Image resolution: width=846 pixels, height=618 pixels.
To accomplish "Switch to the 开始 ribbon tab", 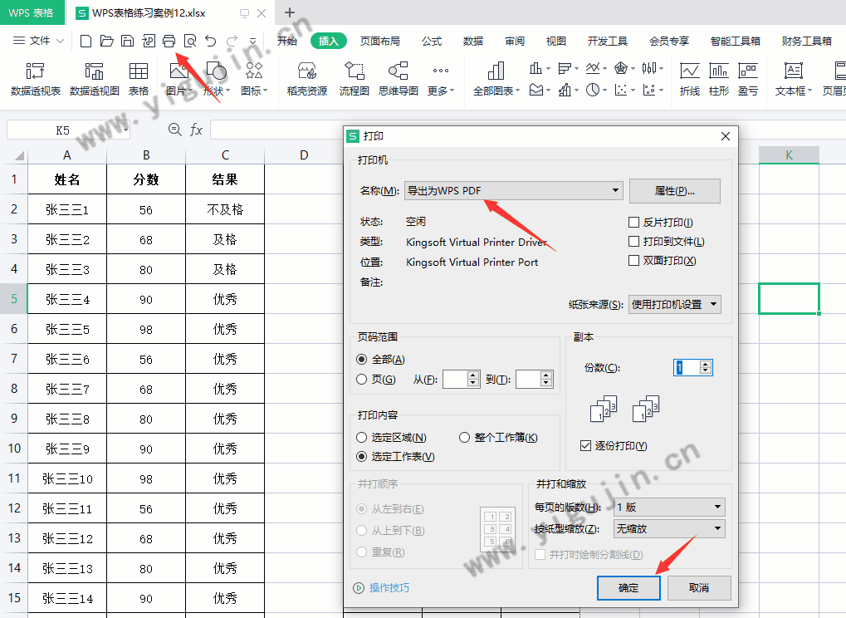I will click(287, 41).
